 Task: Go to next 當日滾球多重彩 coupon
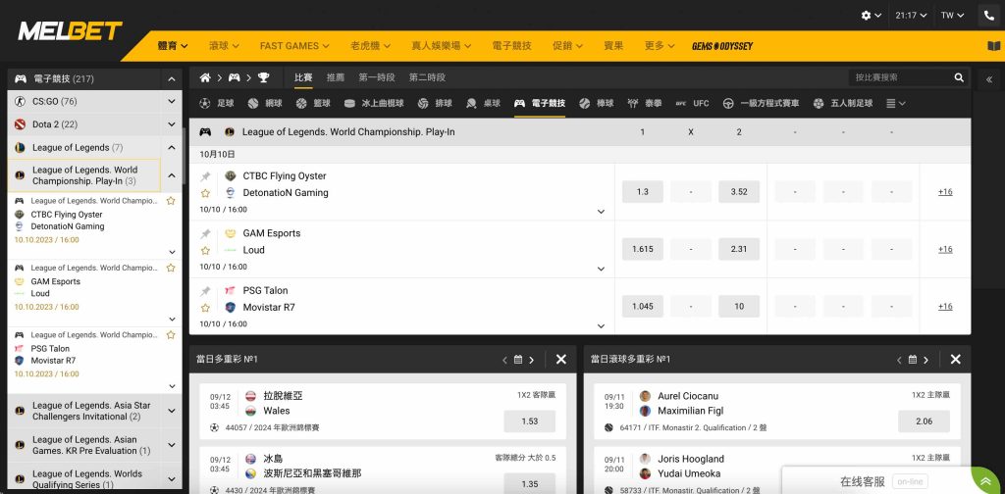(x=926, y=360)
